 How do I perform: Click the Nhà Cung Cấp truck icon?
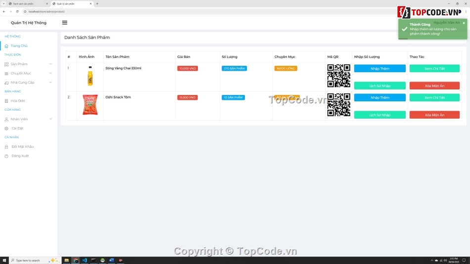[6, 83]
